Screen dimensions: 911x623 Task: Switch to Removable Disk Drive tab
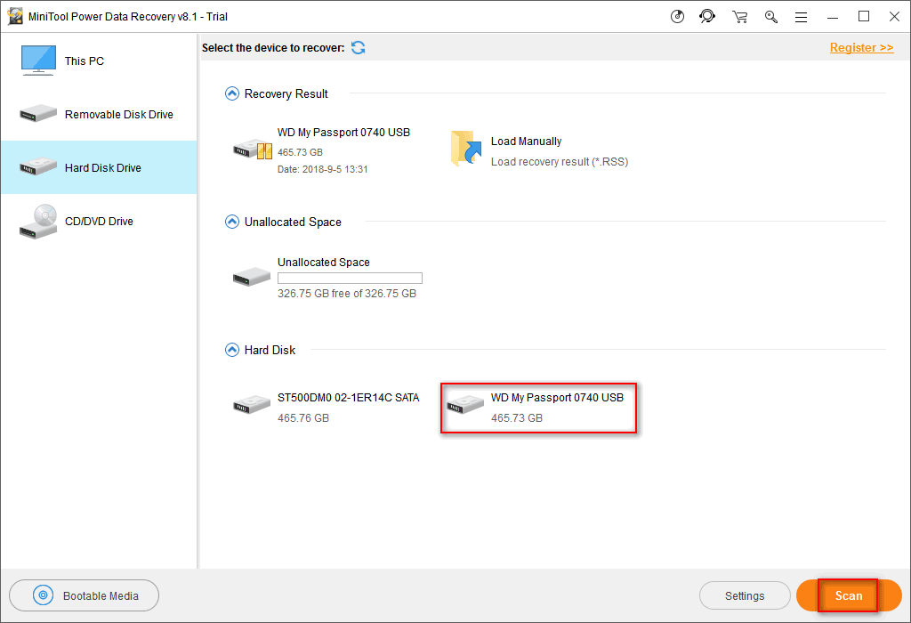pyautogui.click(x=99, y=114)
